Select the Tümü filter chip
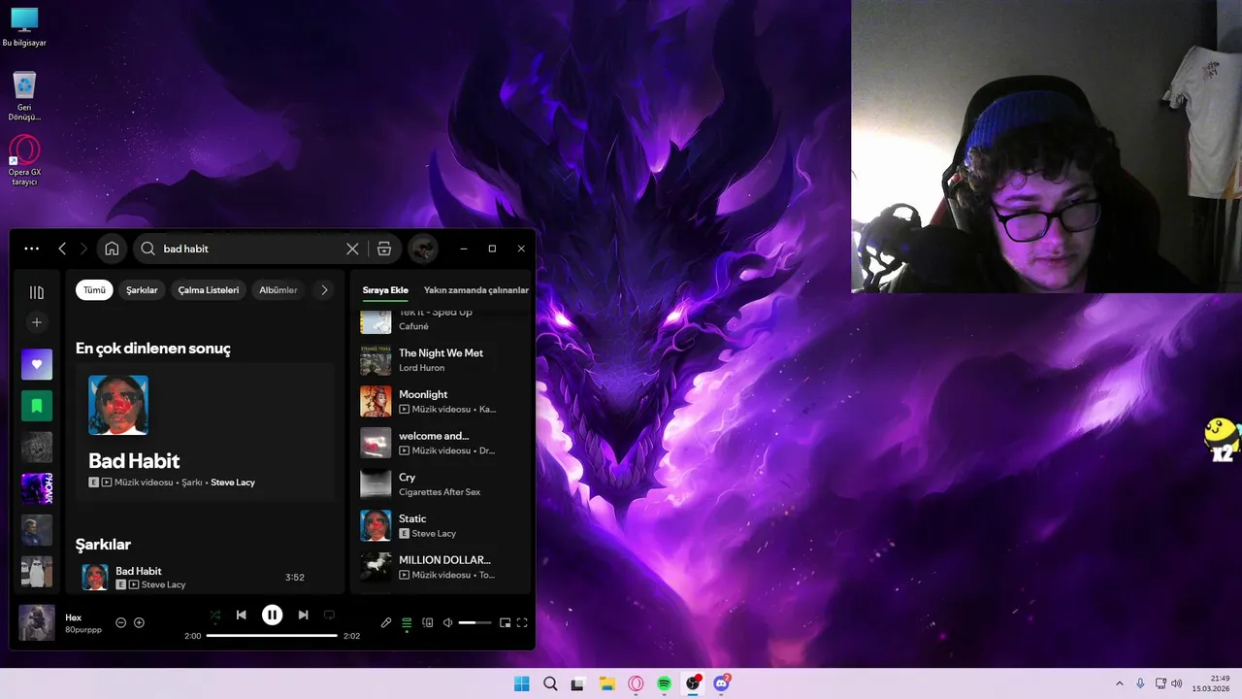The height and width of the screenshot is (699, 1242). point(94,289)
